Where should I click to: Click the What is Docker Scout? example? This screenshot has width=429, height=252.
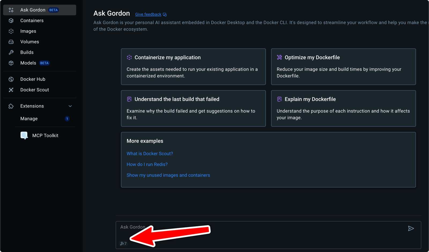(150, 154)
